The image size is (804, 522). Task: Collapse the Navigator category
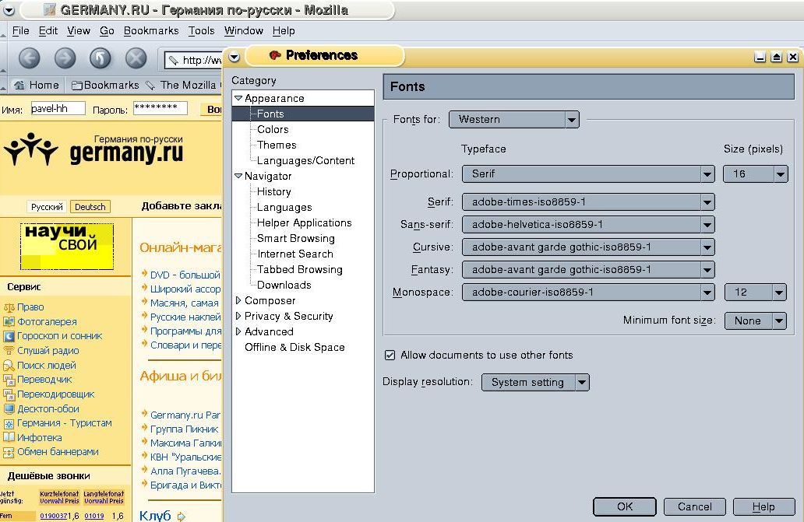(x=238, y=176)
